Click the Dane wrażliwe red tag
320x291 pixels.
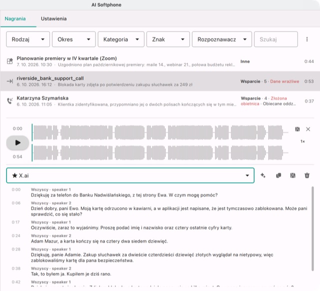(284, 82)
